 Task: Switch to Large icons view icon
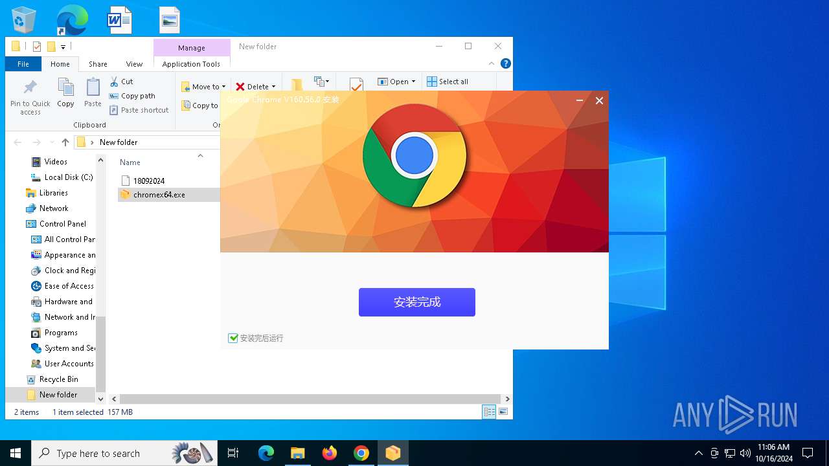coord(503,412)
